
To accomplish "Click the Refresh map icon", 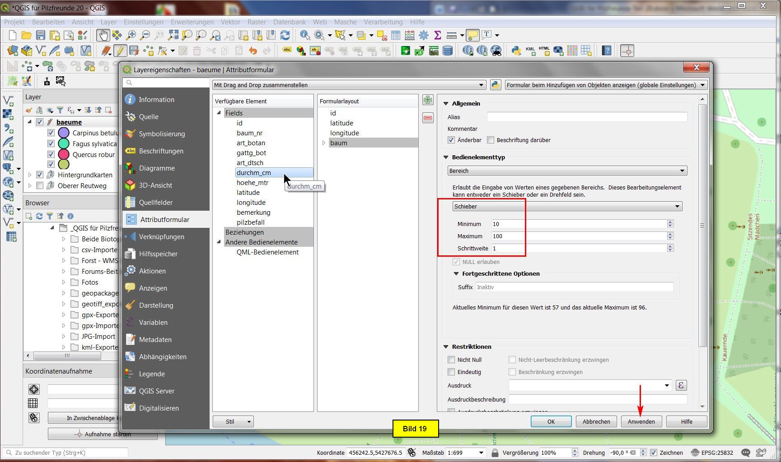I will pyautogui.click(x=285, y=35).
